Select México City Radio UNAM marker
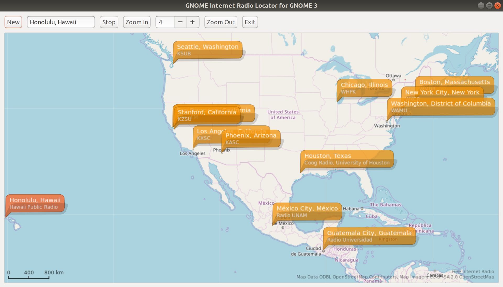503x287 pixels. point(307,212)
